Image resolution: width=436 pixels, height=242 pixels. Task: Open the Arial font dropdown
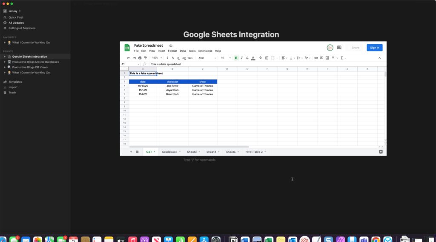point(207,58)
